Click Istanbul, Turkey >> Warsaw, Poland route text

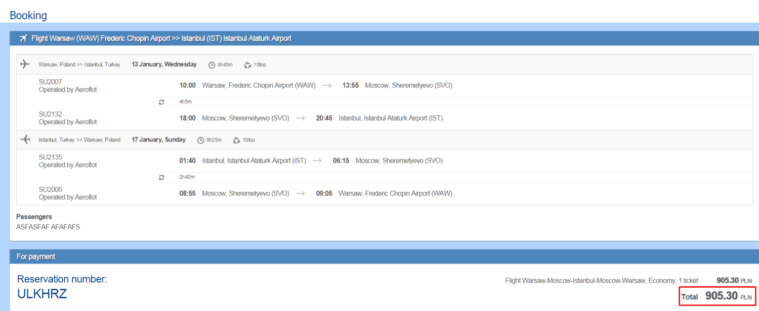(x=79, y=140)
